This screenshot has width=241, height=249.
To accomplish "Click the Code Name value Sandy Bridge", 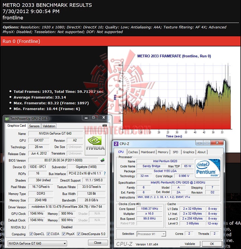I will coord(151,166).
